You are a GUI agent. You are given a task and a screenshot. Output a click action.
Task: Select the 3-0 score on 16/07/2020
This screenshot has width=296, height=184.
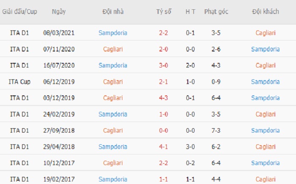pyautogui.click(x=163, y=65)
